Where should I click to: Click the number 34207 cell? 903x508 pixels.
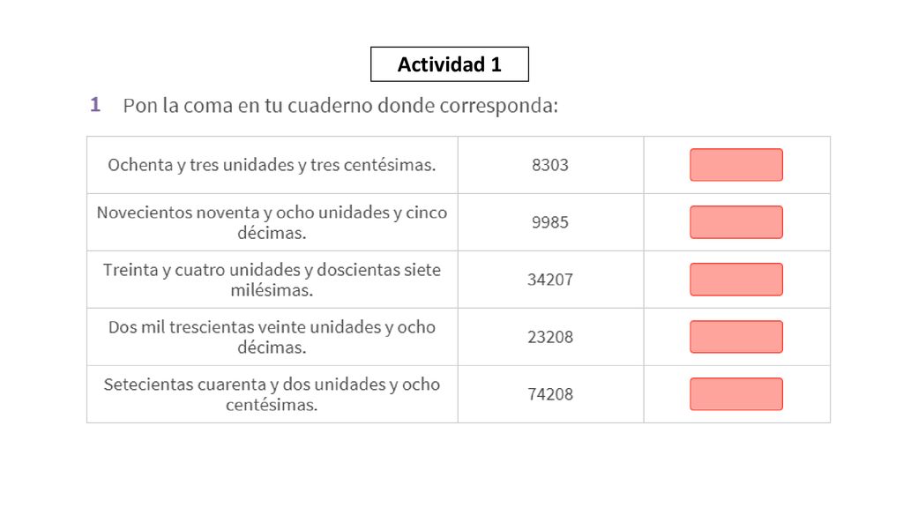(x=550, y=280)
